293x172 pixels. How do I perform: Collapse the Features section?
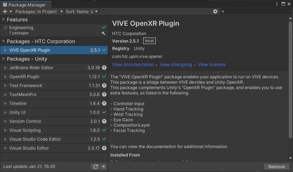[4, 19]
